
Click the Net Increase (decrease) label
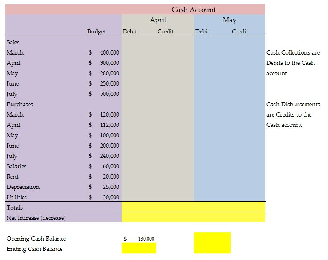[36, 218]
